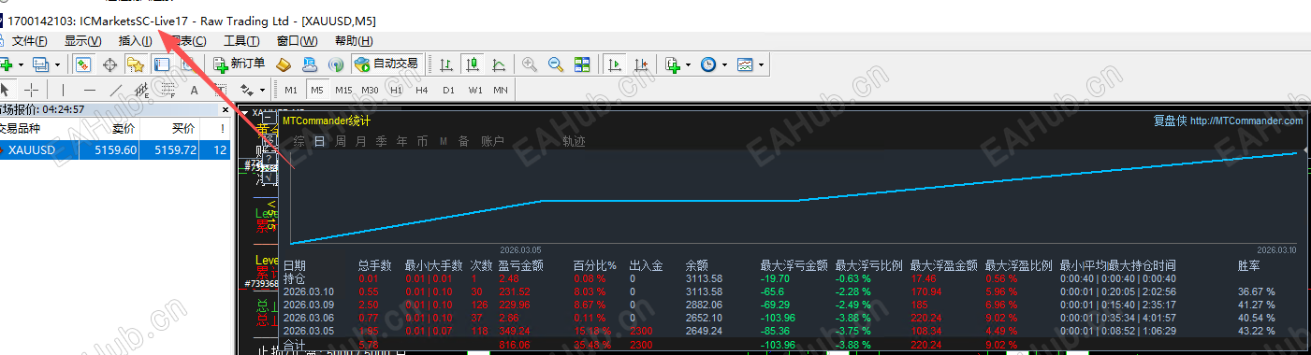The width and height of the screenshot is (1311, 355).
Task: Click the question mark panel button
Action: (x=269, y=159)
